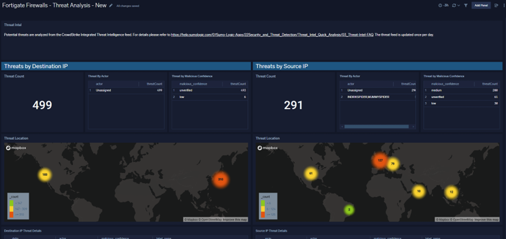Click the yellow 61 cluster on Source map
This screenshot has height=239, width=506.
point(311,173)
